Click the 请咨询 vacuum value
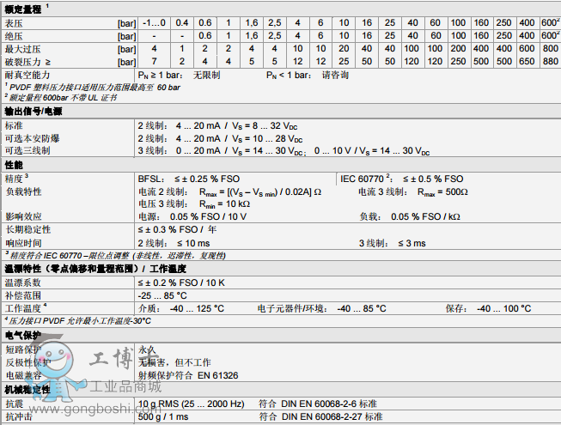Screen dimensions: 561x425 click(x=335, y=75)
